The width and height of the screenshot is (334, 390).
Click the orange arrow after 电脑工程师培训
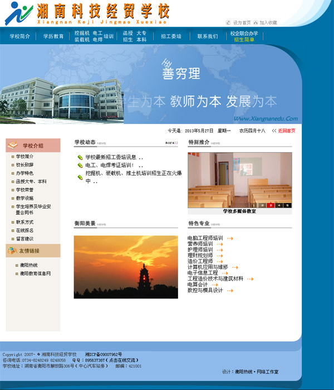point(230,238)
